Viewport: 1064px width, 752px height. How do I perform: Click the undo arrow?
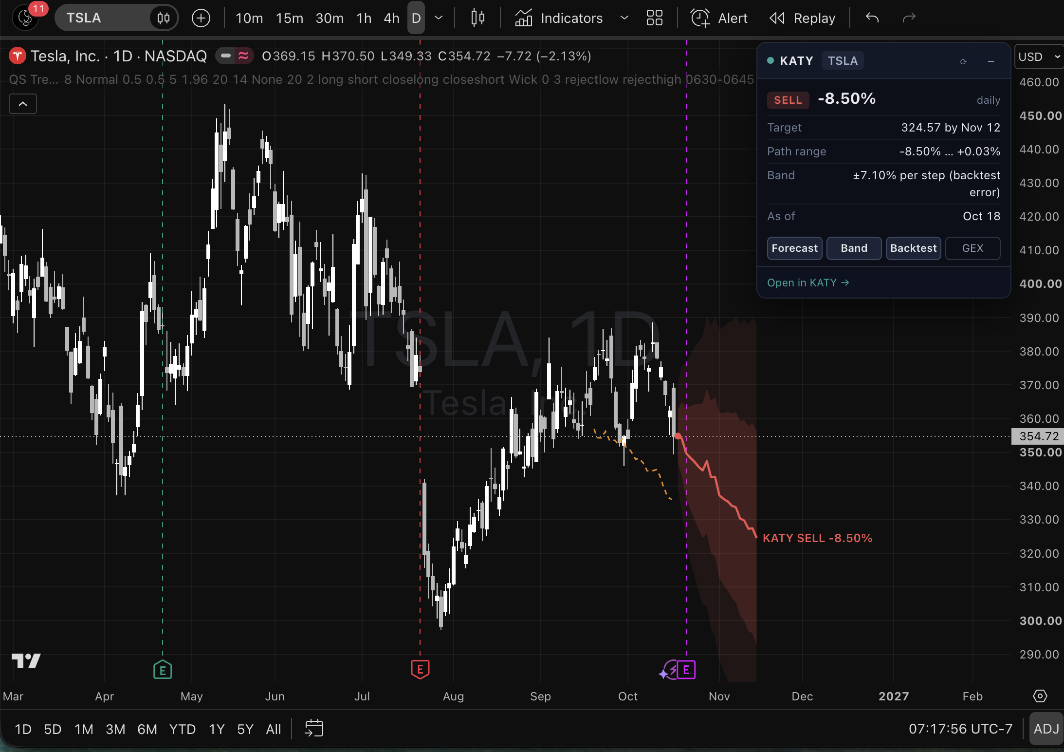point(872,18)
